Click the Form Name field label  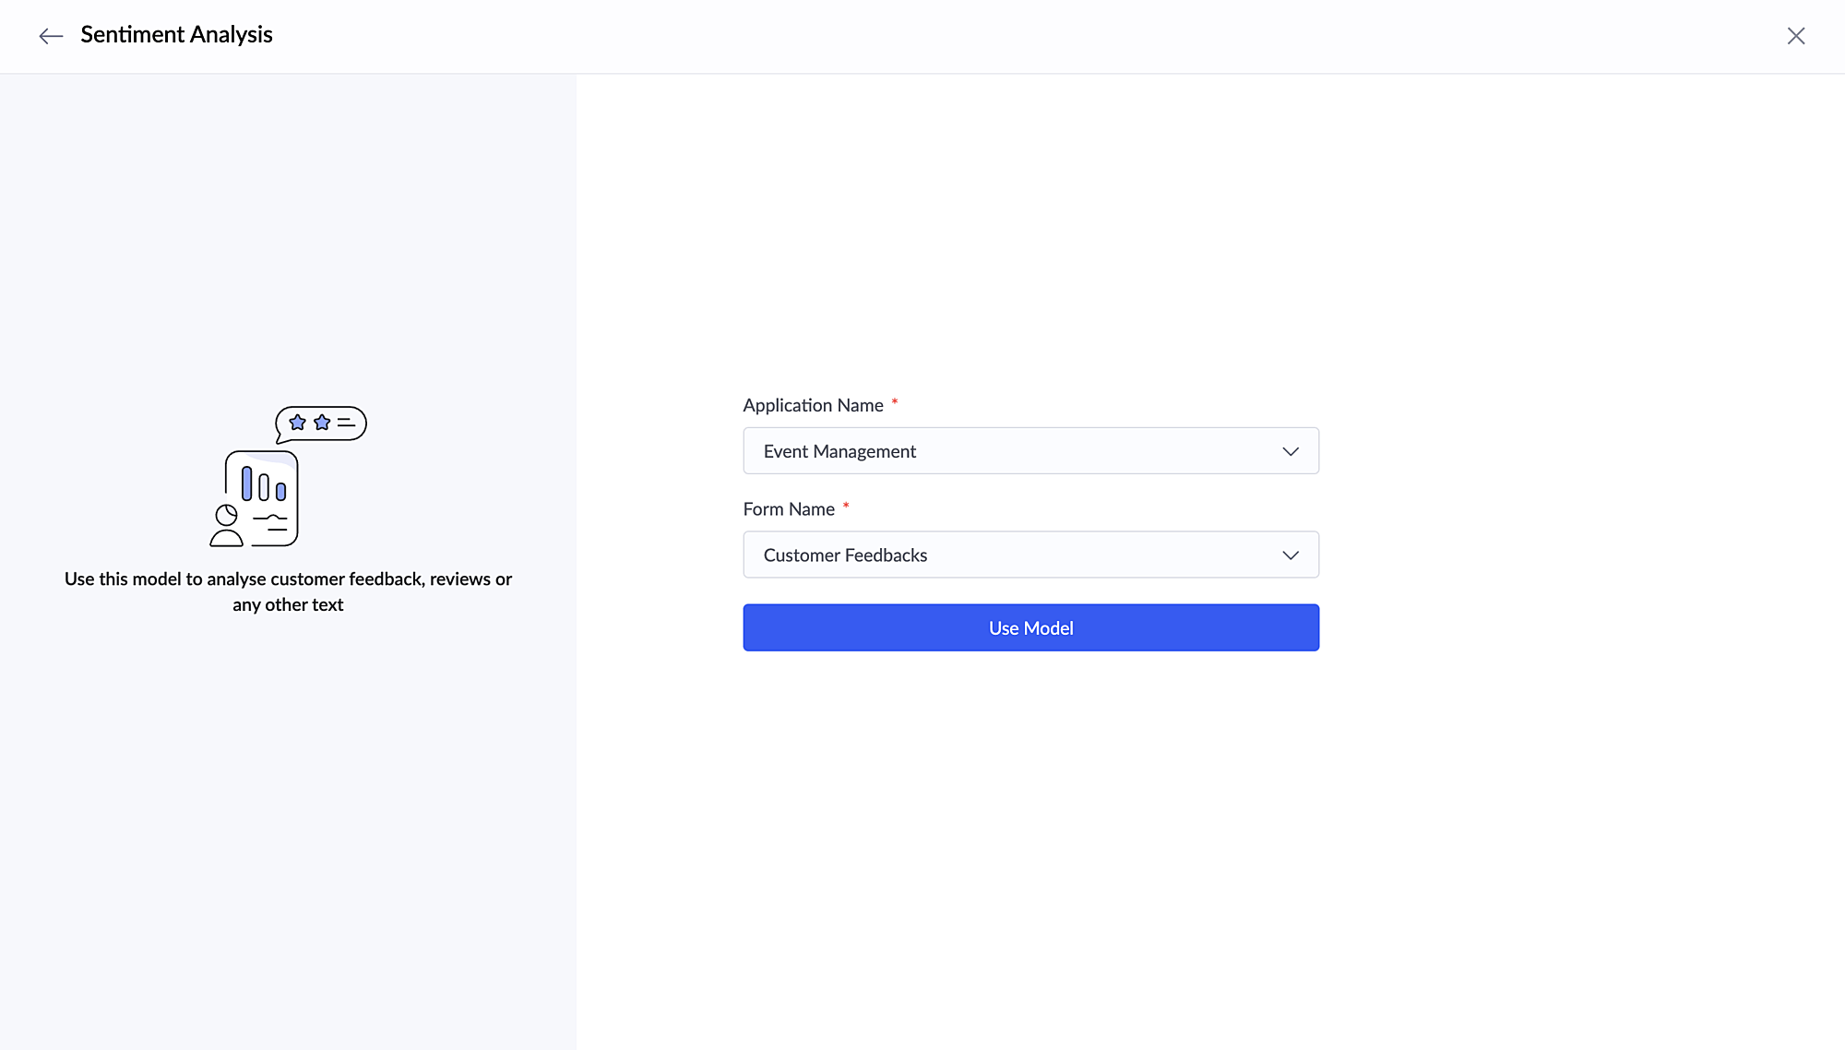tap(789, 509)
